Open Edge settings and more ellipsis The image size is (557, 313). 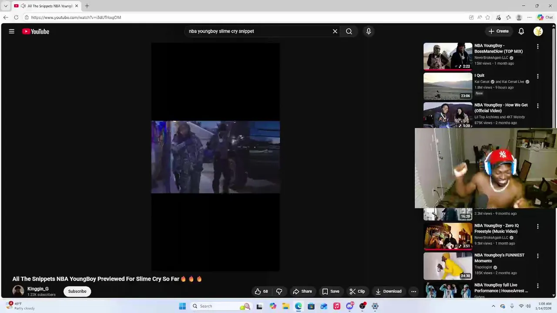pyautogui.click(x=530, y=17)
